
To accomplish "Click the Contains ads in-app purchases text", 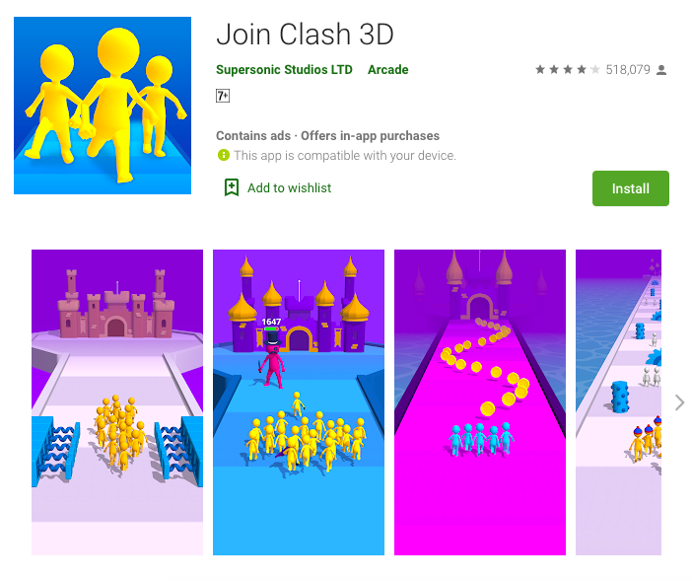I will [327, 135].
